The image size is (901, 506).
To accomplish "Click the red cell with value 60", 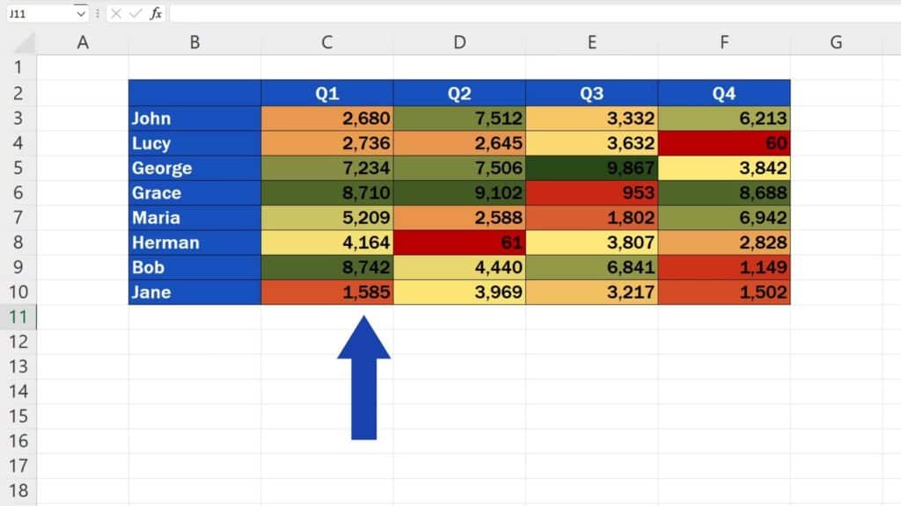I will pos(724,143).
